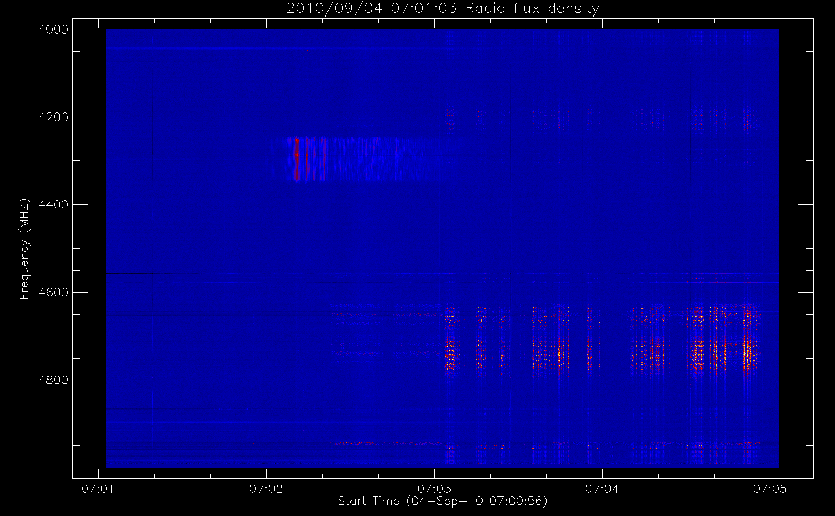Click the 07:01 time tick label
The width and height of the screenshot is (835, 516).
pos(98,489)
